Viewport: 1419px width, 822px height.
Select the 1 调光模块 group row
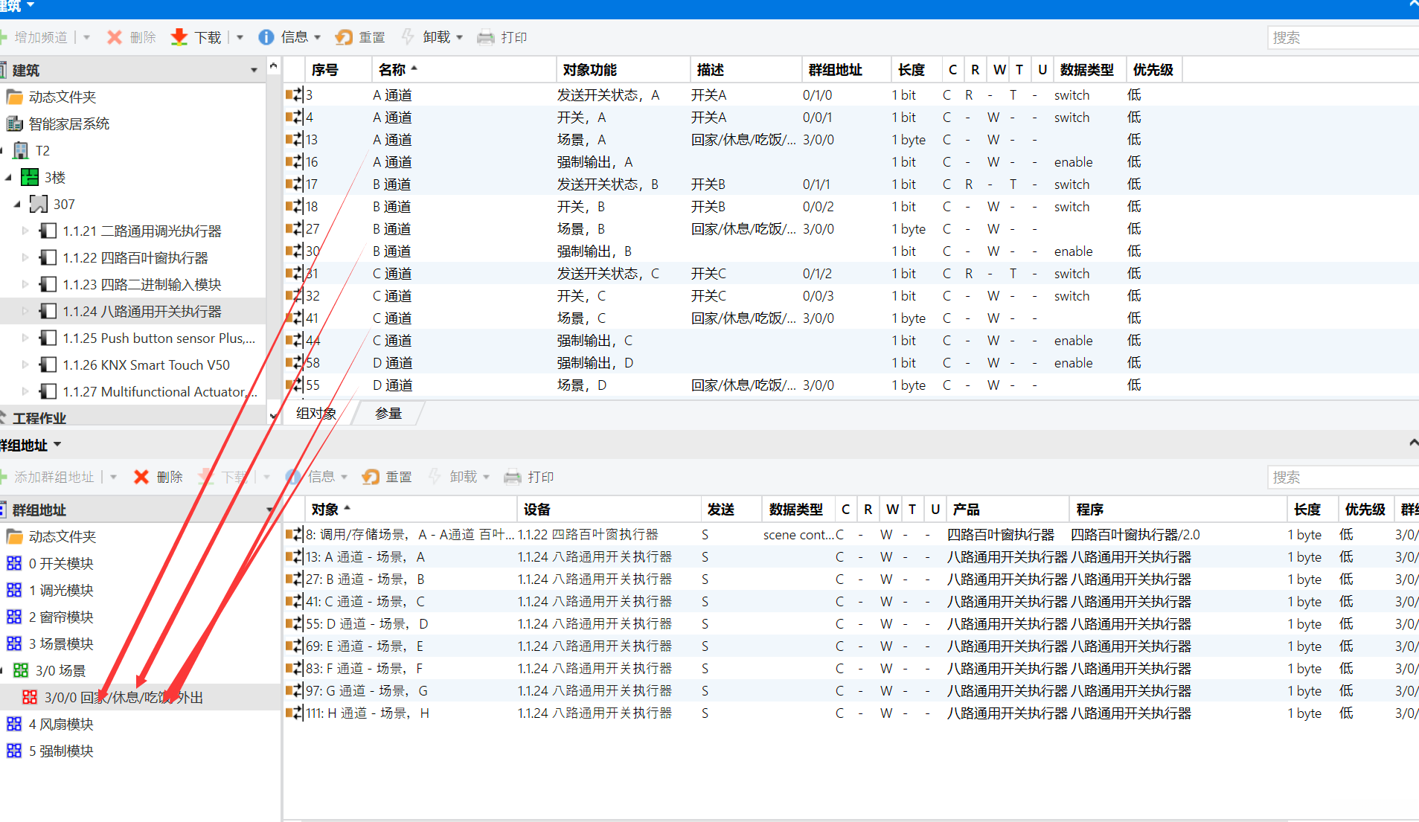click(x=140, y=591)
